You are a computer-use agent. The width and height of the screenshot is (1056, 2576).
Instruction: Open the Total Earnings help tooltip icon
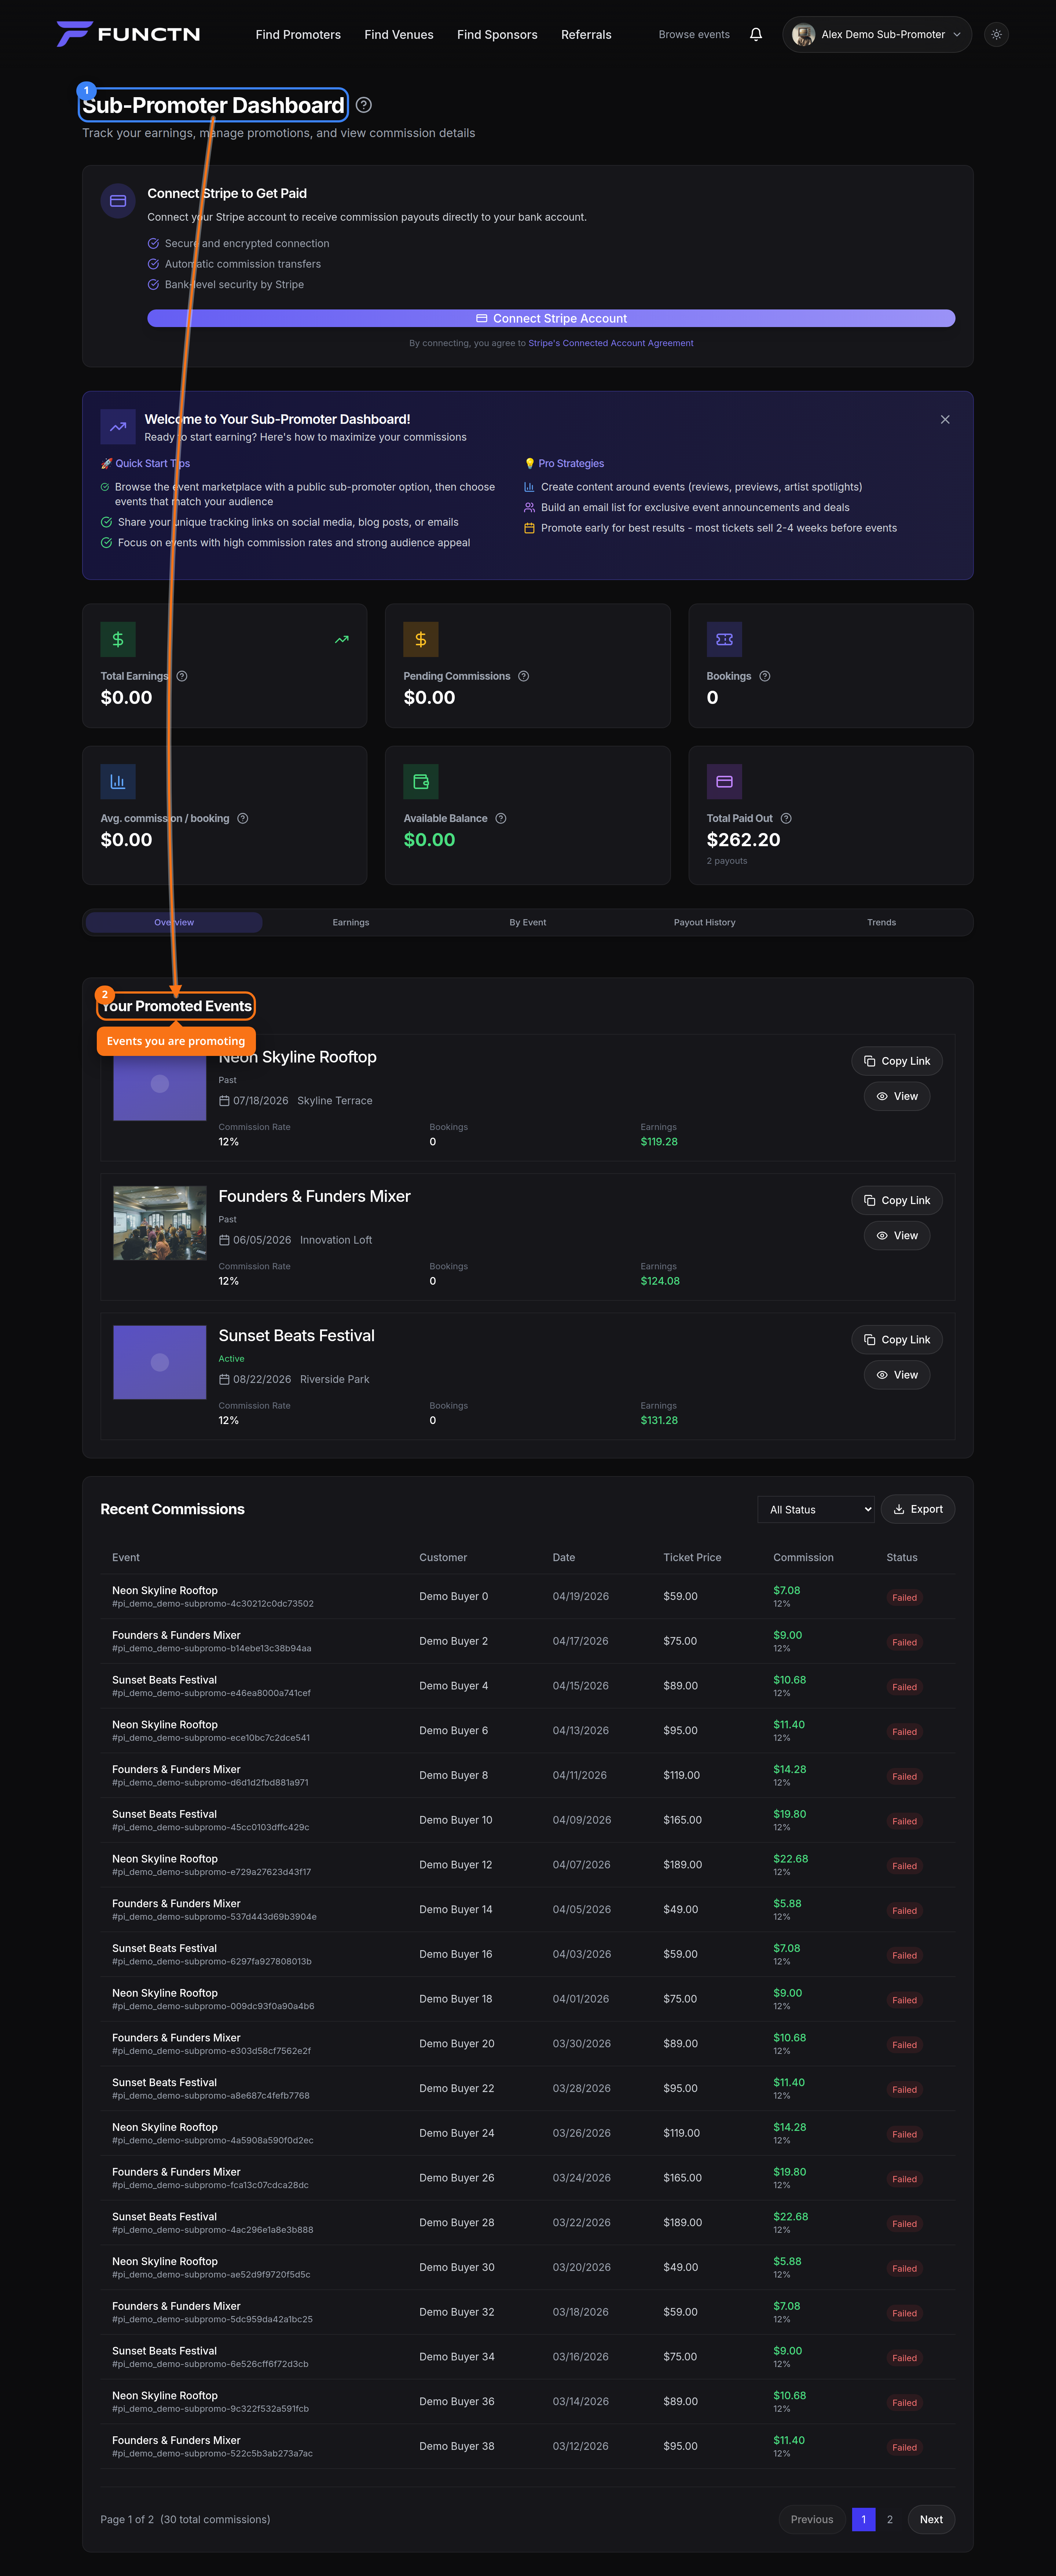(x=182, y=676)
